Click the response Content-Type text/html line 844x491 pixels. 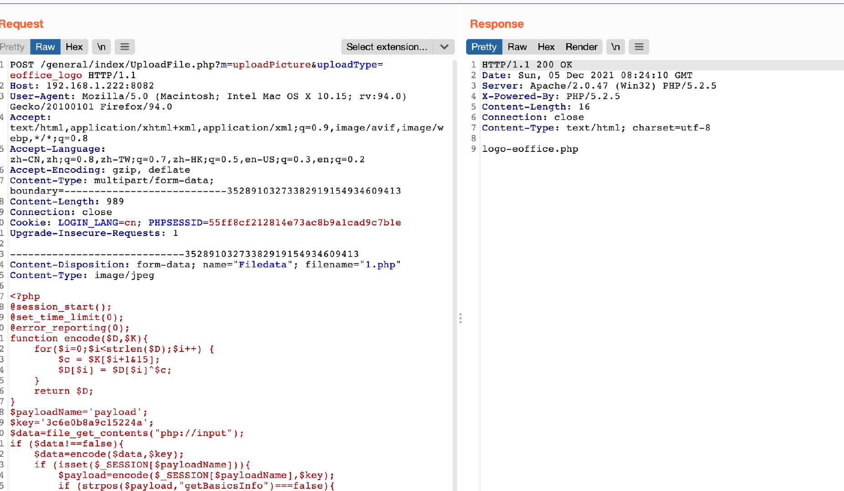point(596,128)
